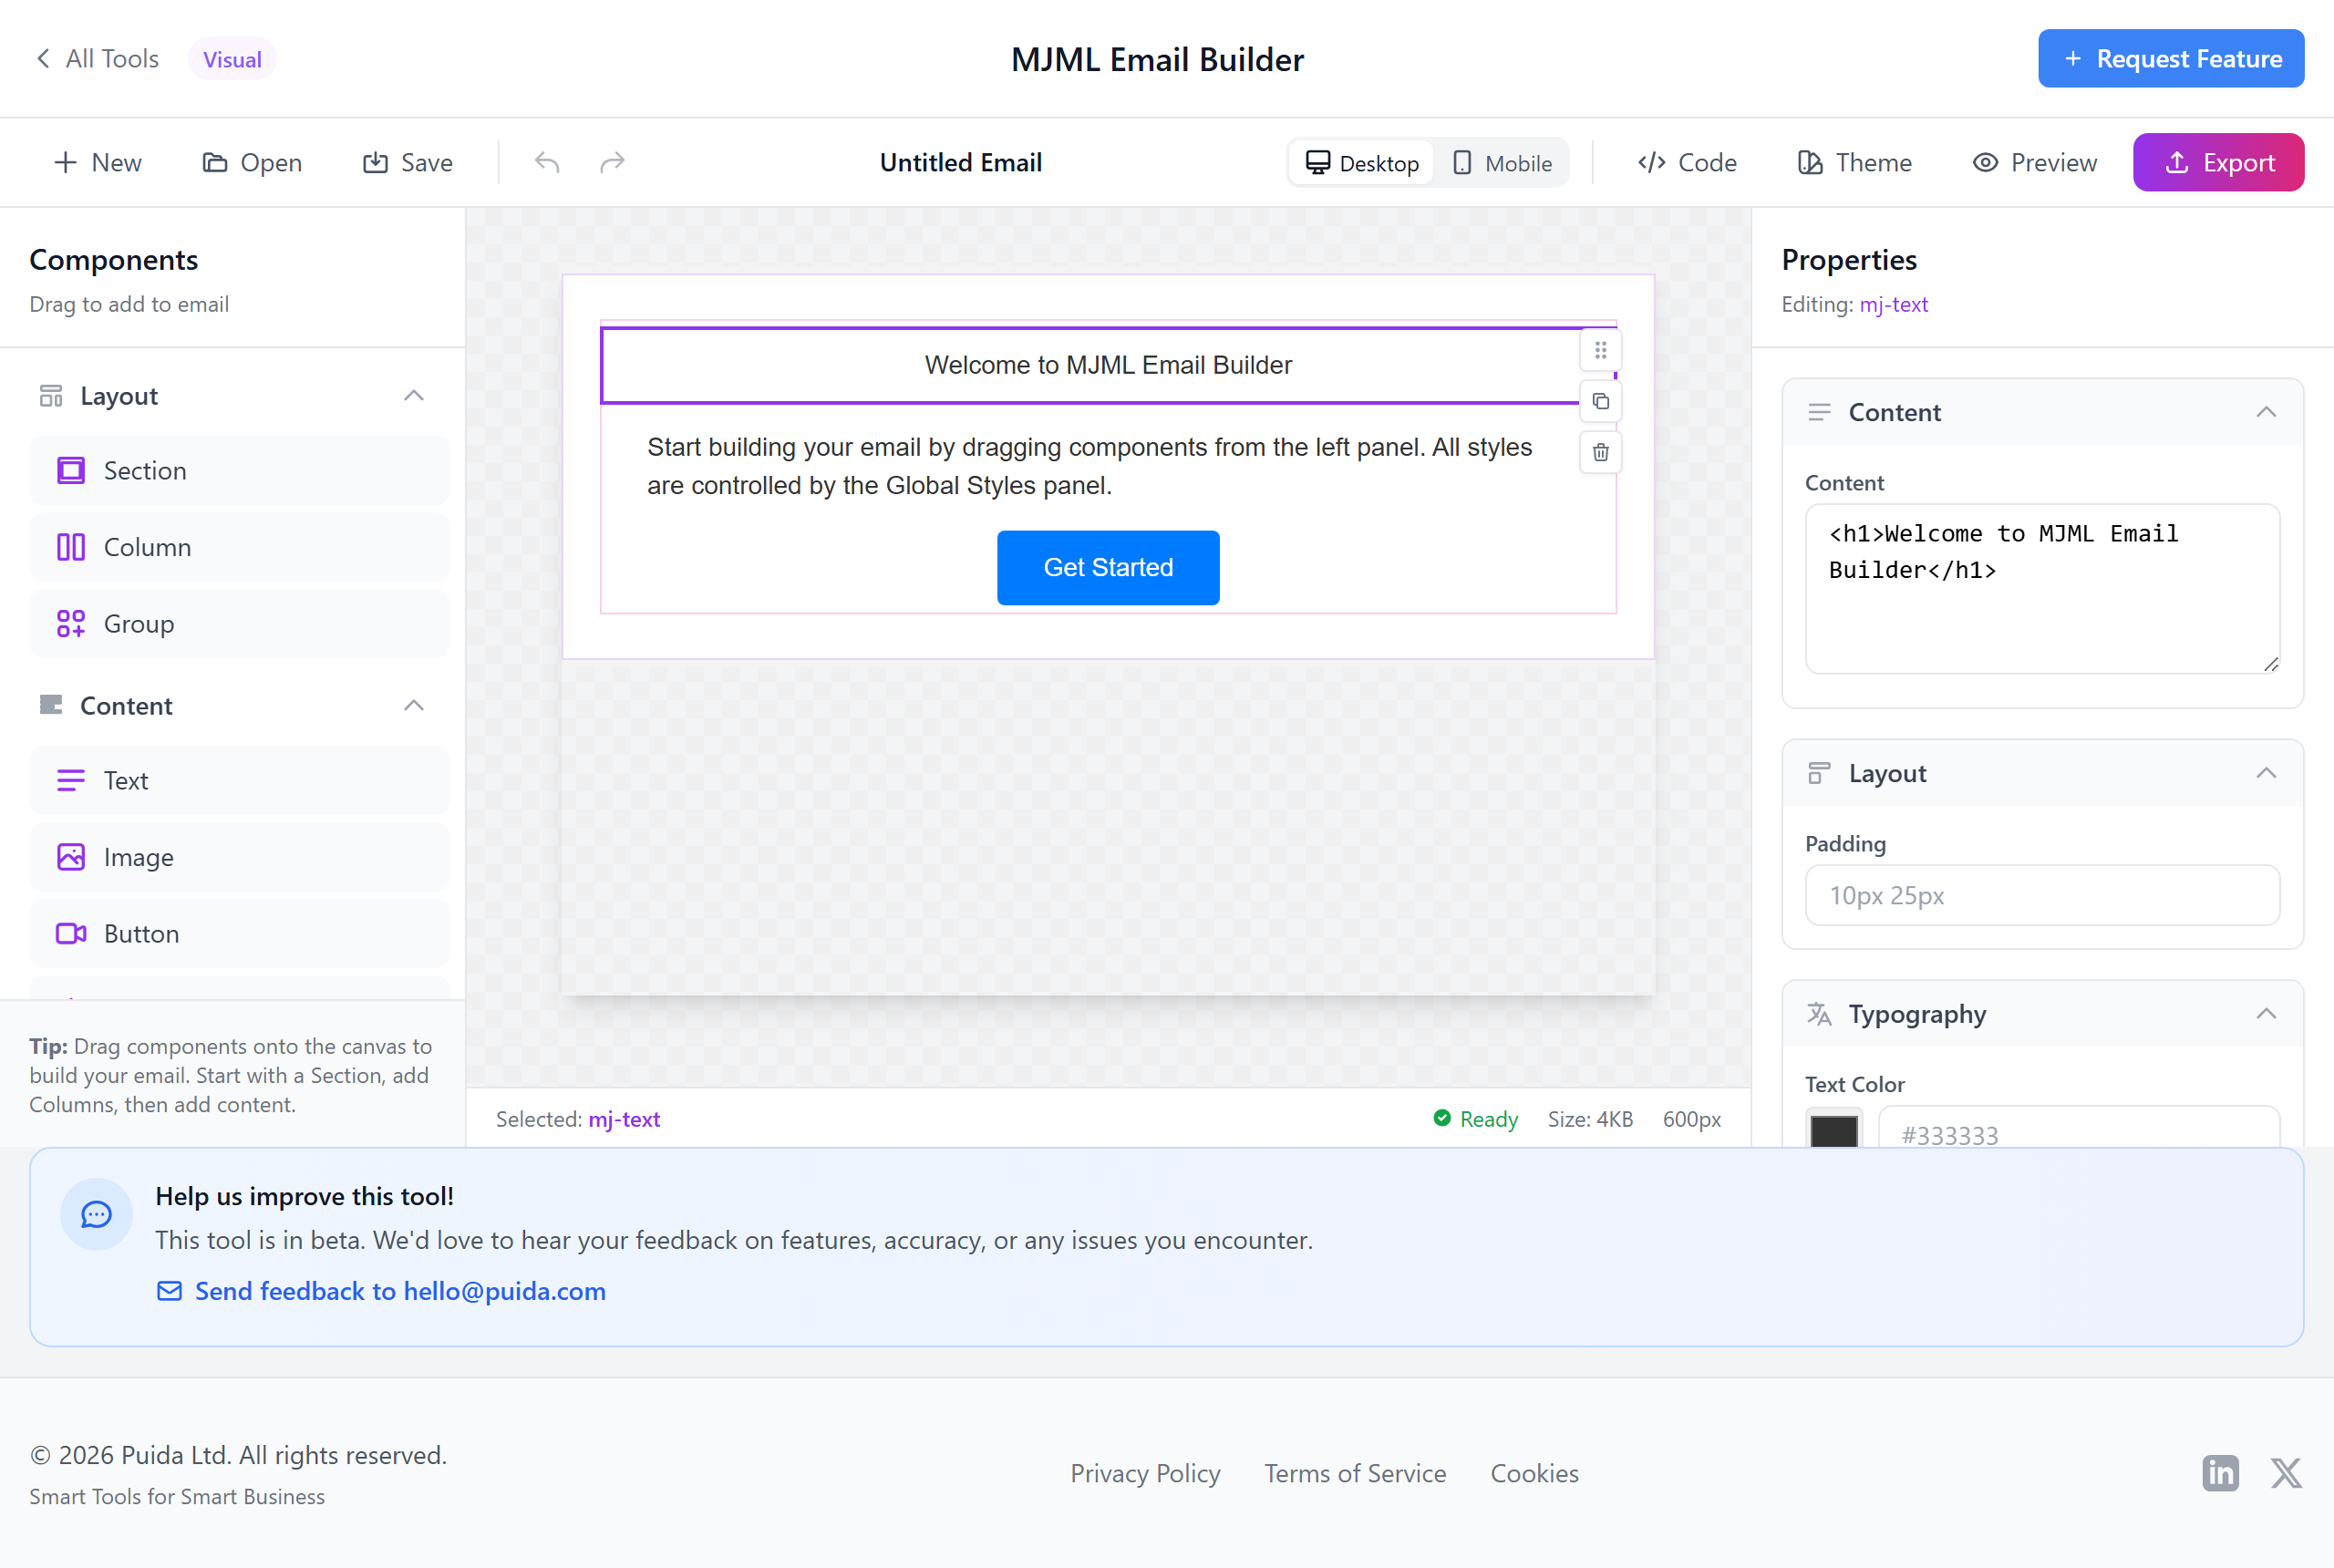Open the Theme panel
Viewport: 2334px width, 1568px height.
1854,163
